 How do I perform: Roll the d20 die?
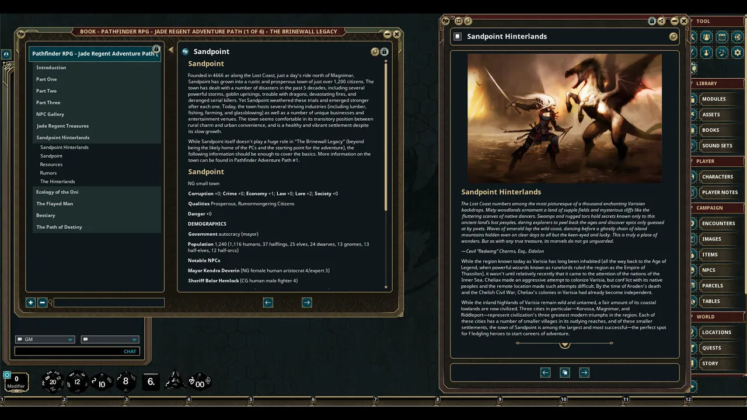[53, 381]
